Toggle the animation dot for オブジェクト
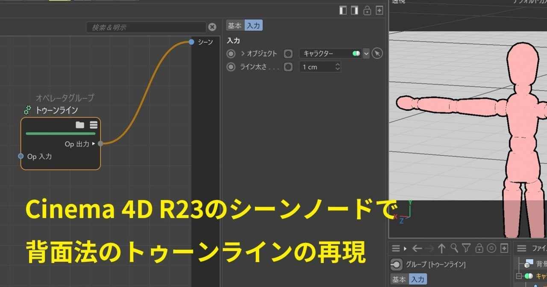Screen dimensions: 547x287 [x=231, y=54]
